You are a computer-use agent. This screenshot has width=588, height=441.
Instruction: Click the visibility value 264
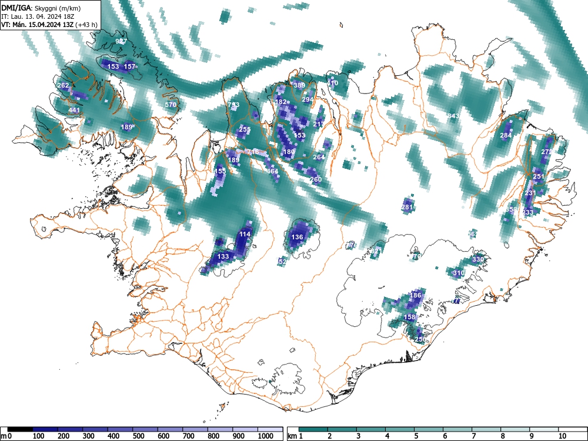click(319, 157)
